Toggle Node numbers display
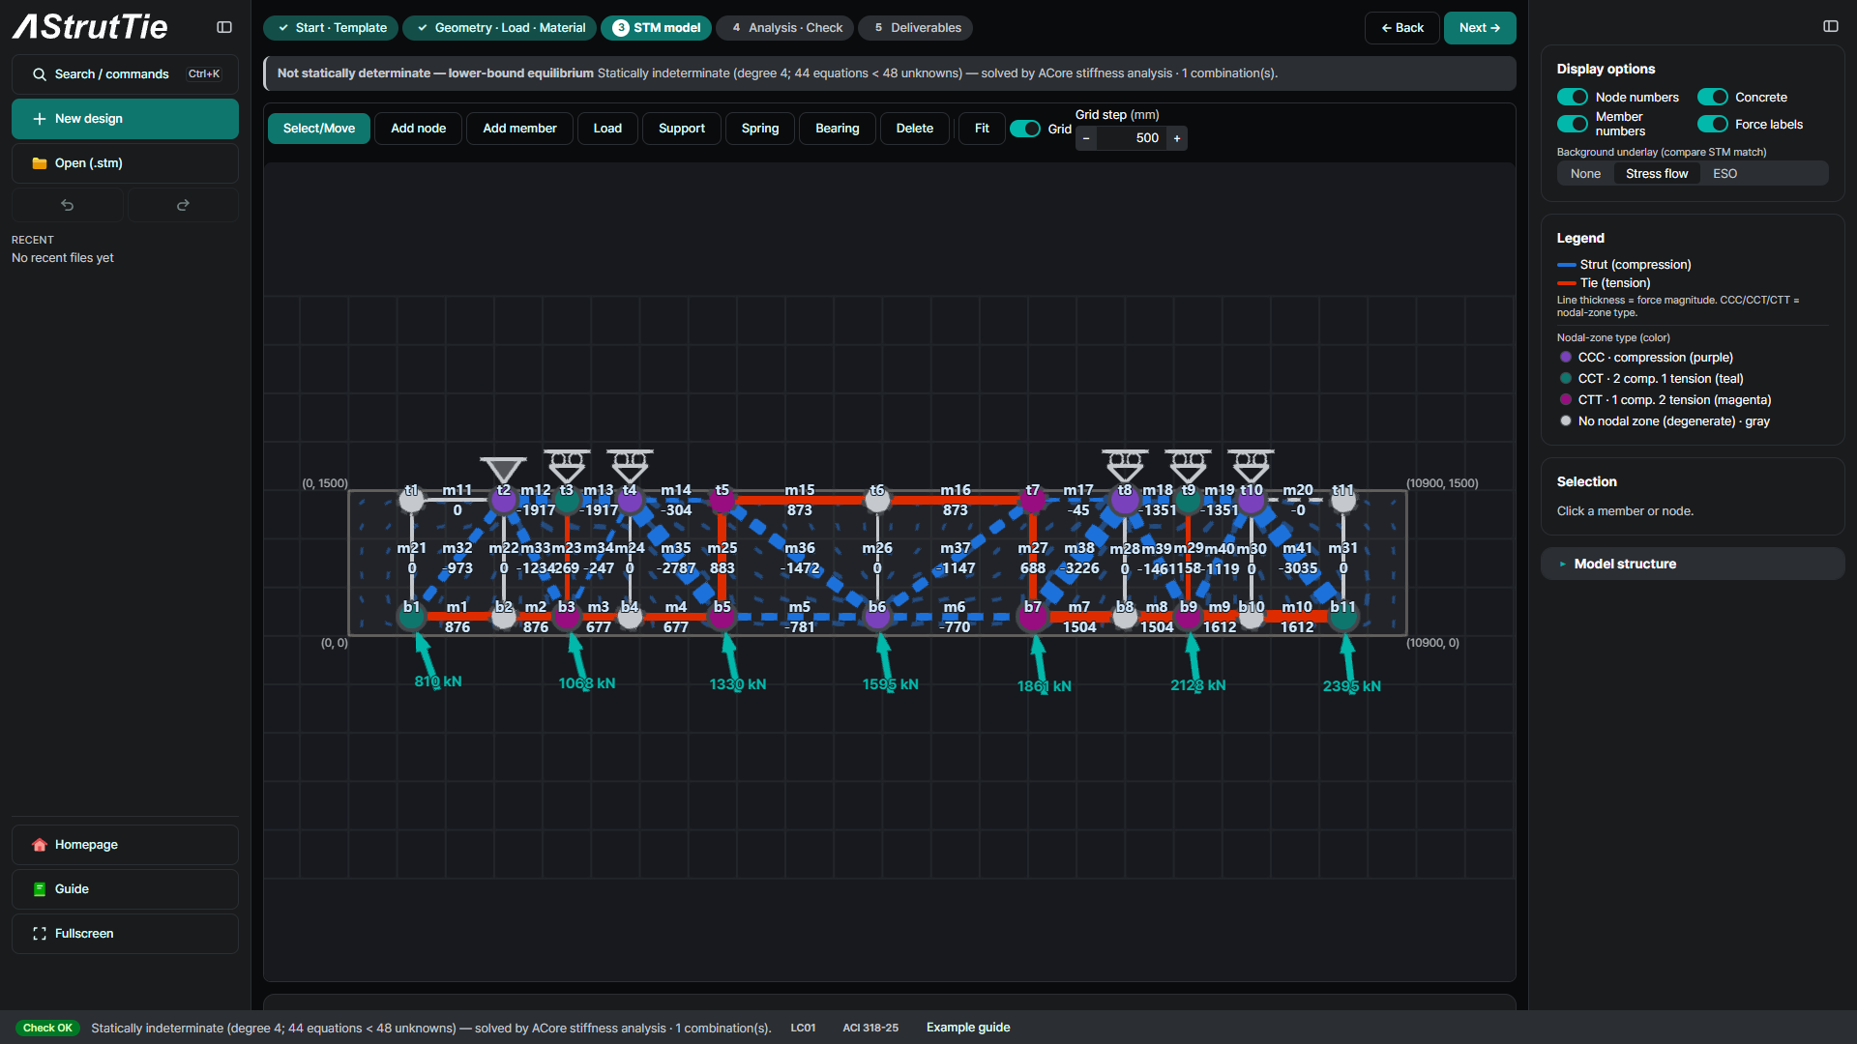1857x1044 pixels. (x=1573, y=97)
